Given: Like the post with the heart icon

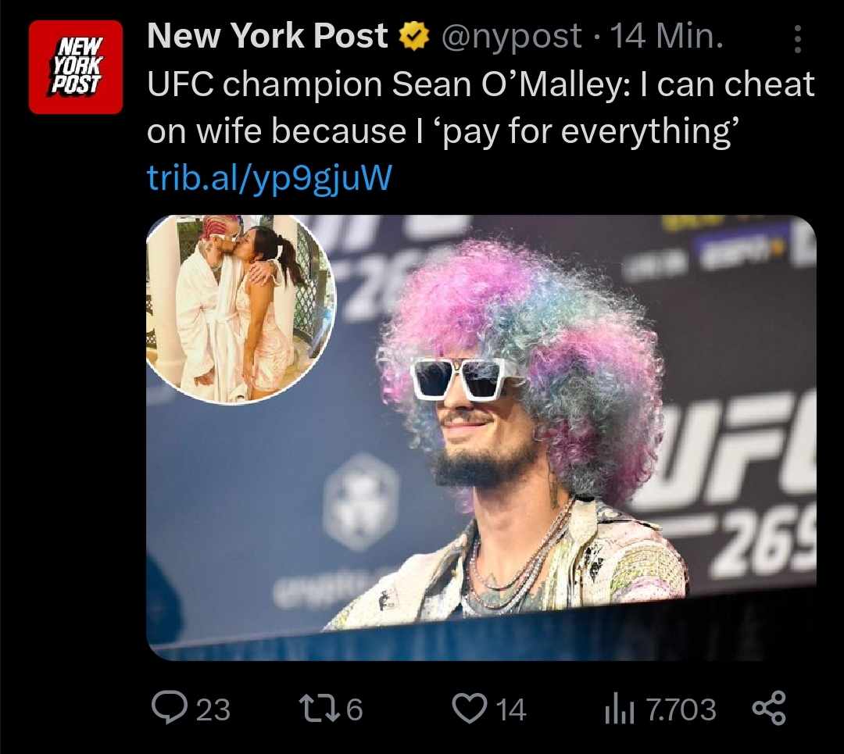Looking at the screenshot, I should (x=469, y=708).
